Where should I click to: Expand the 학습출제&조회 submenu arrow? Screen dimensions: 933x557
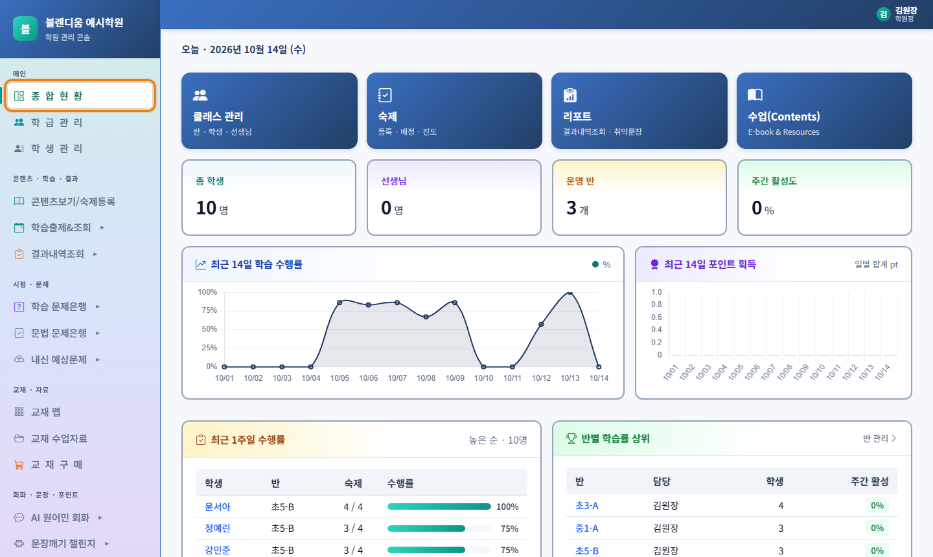(x=102, y=227)
